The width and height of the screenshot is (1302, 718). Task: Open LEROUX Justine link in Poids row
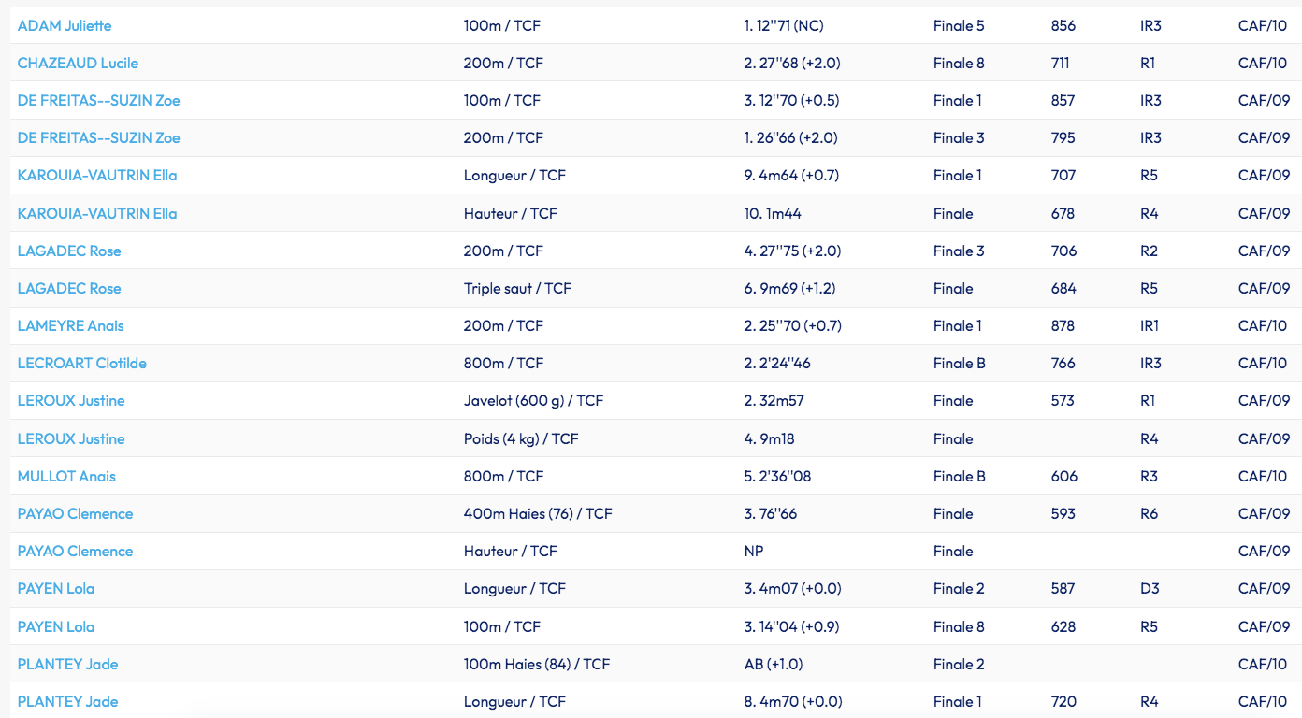coord(71,438)
